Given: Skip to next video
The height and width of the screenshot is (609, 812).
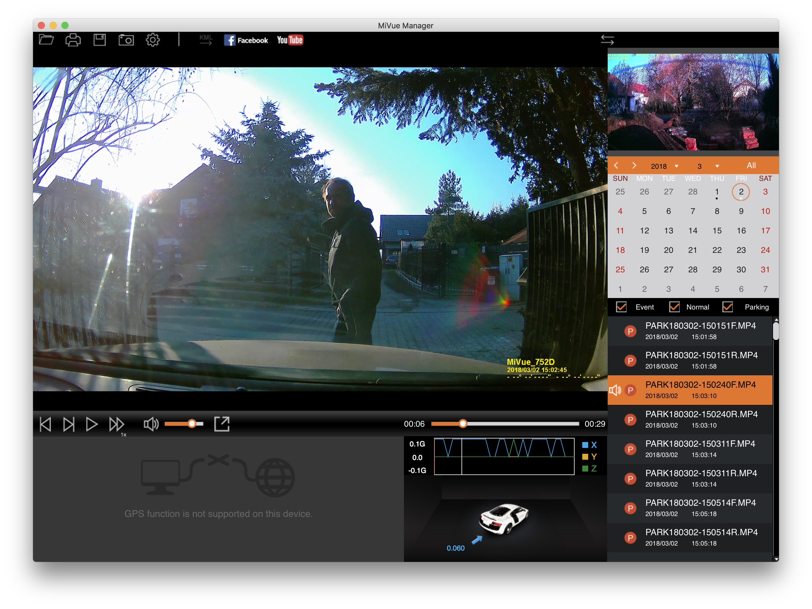Looking at the screenshot, I should [69, 424].
